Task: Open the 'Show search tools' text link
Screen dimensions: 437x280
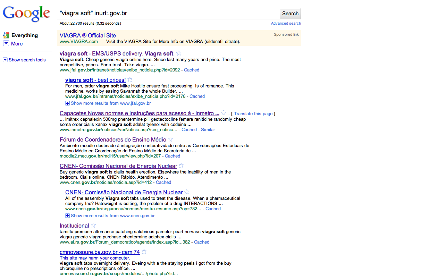Action: pyautogui.click(x=27, y=60)
